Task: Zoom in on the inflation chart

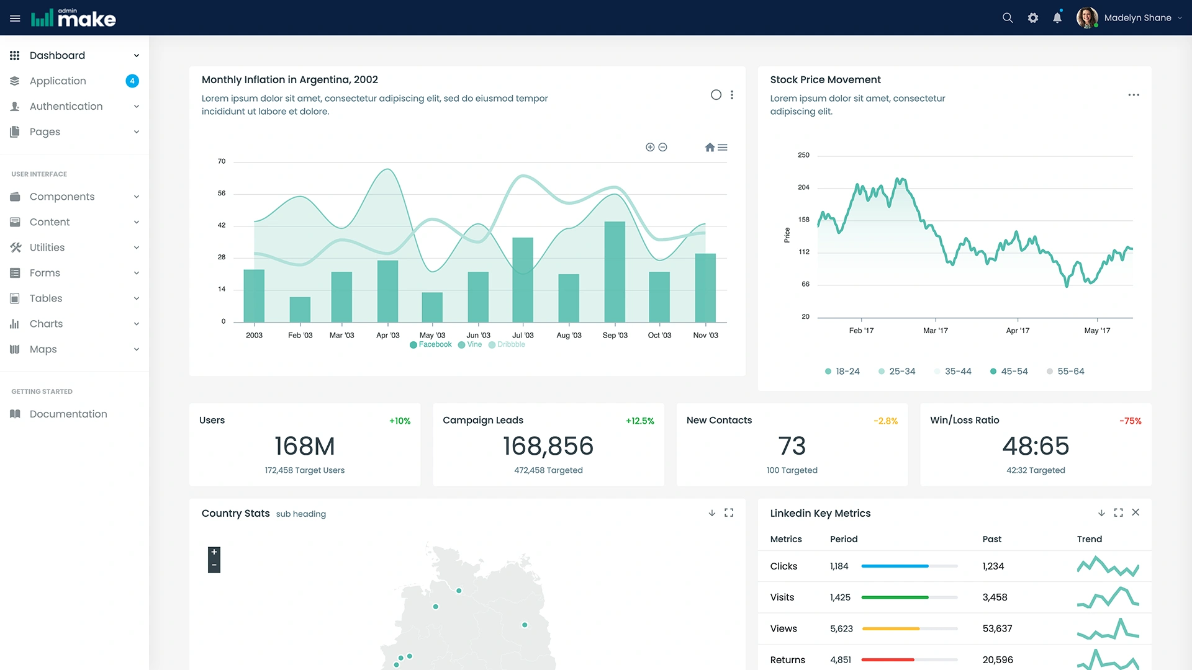Action: [650, 147]
